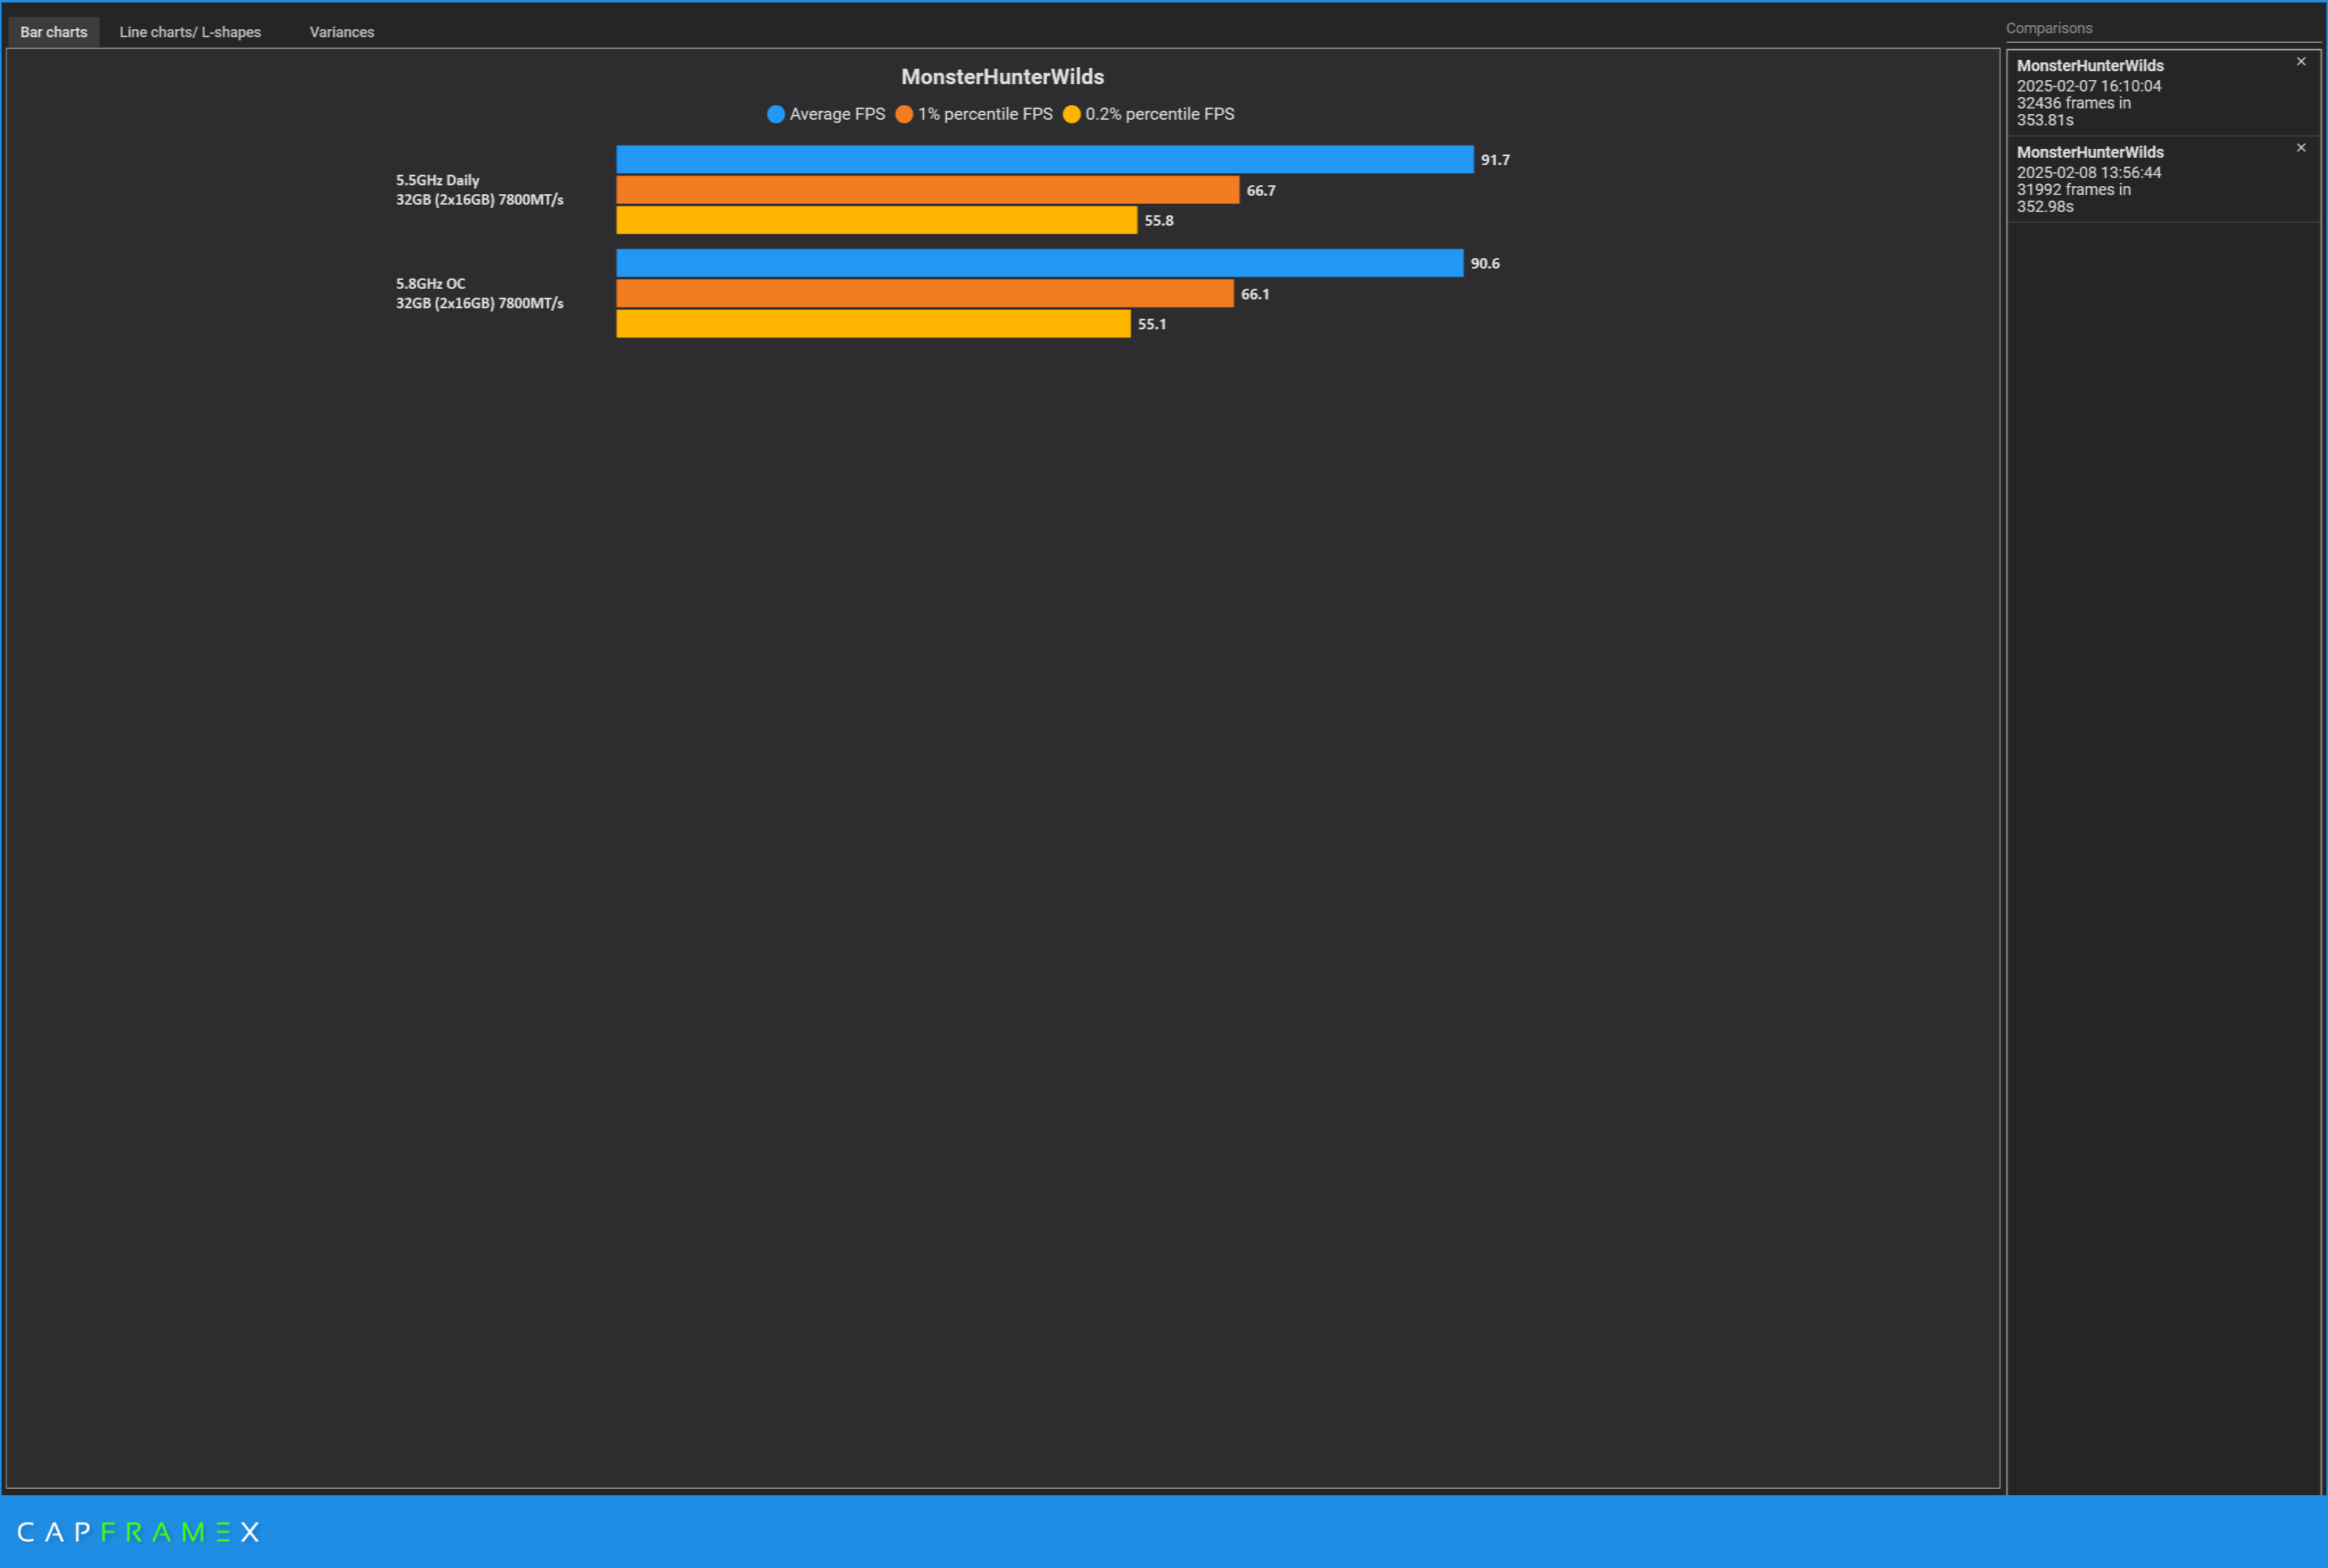Open the Variances tab

coord(341,32)
